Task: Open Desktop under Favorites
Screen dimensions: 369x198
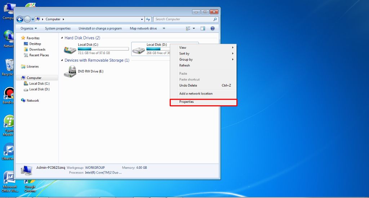Action: [x=35, y=44]
